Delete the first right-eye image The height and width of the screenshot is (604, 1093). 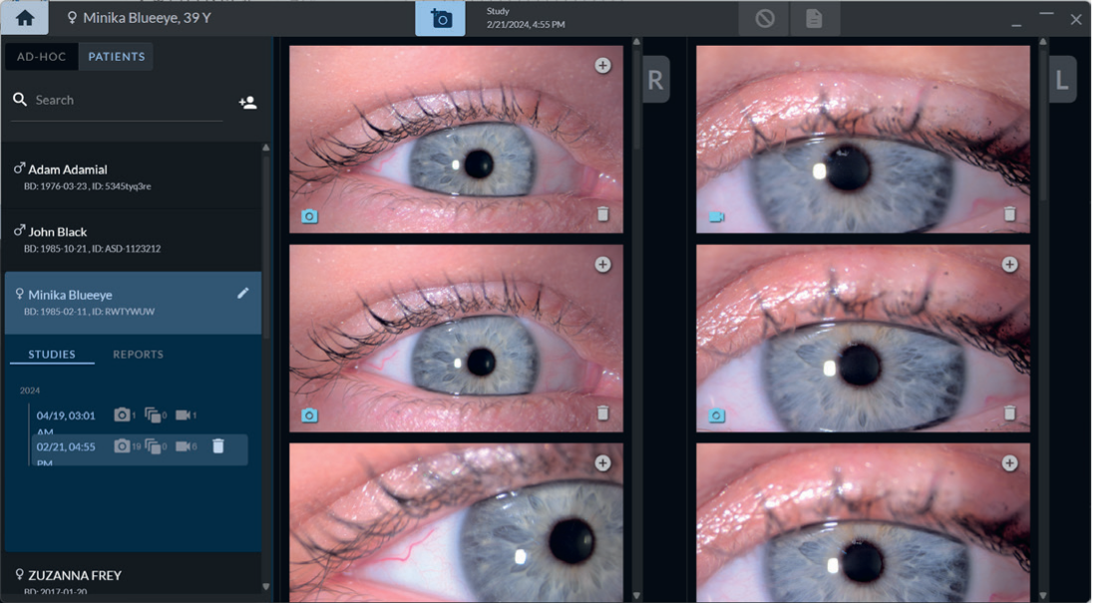[x=603, y=214]
